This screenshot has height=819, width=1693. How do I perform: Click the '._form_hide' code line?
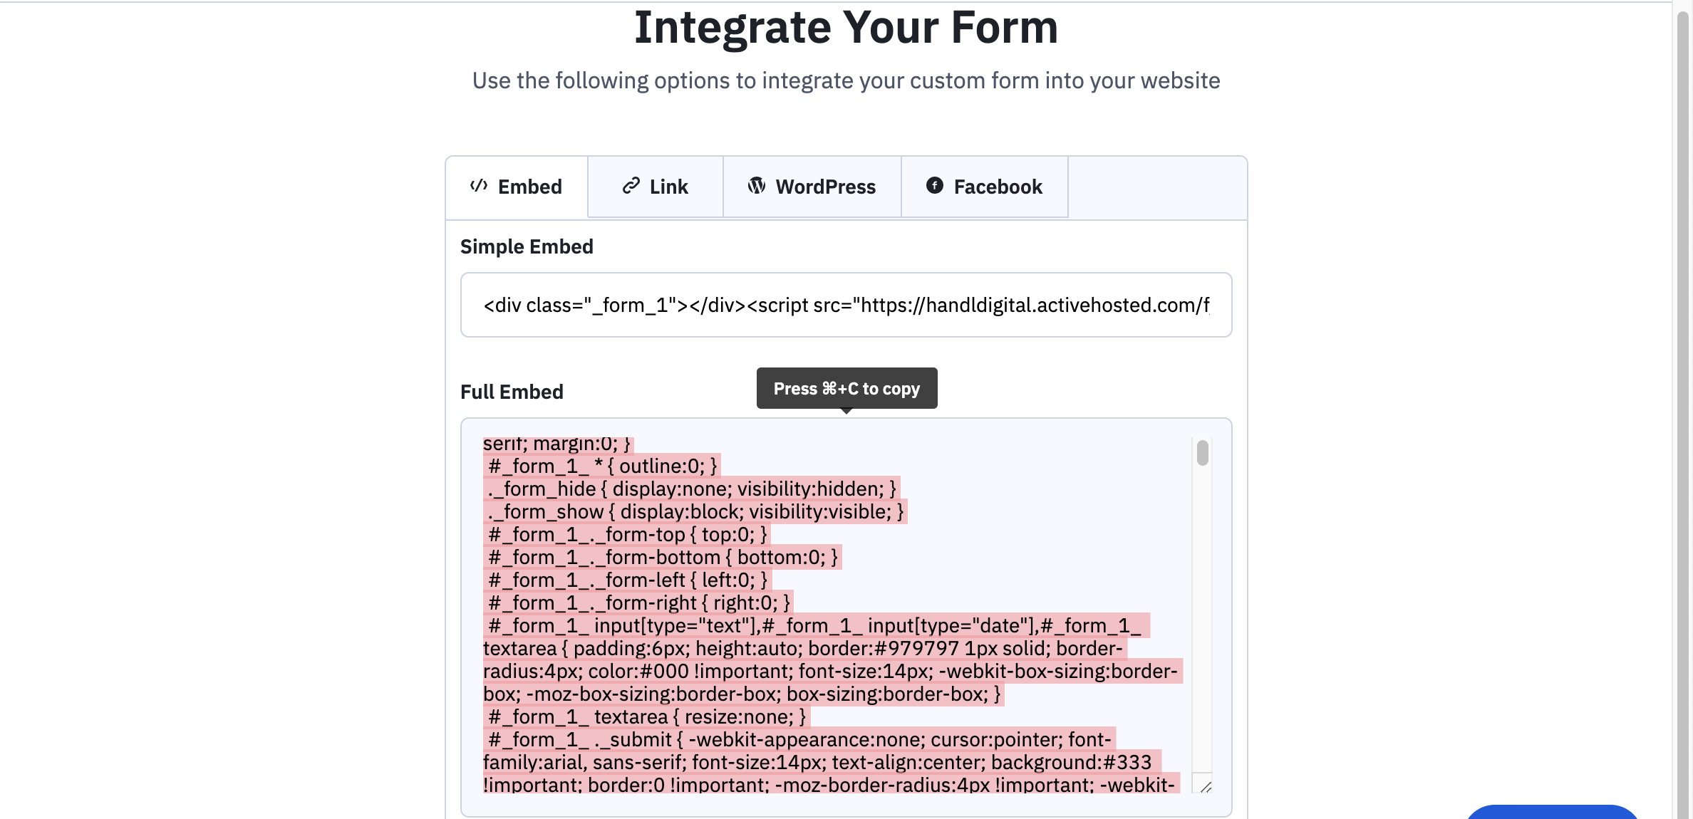[x=691, y=489]
